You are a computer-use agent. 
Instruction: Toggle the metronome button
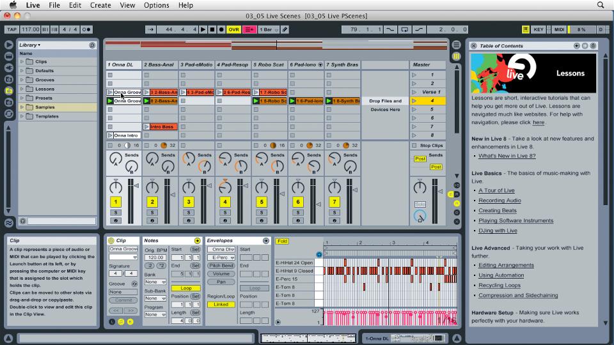87,29
